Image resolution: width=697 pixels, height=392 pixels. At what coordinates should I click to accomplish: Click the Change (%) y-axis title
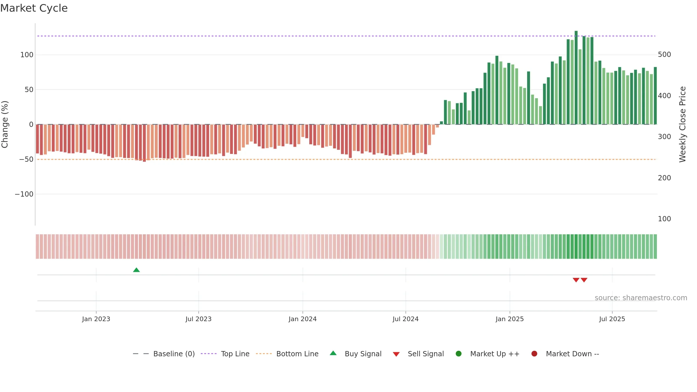[5, 124]
